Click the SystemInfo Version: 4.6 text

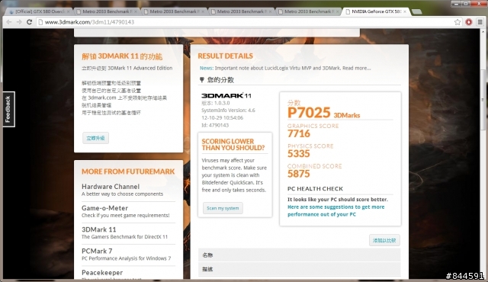[x=228, y=111]
